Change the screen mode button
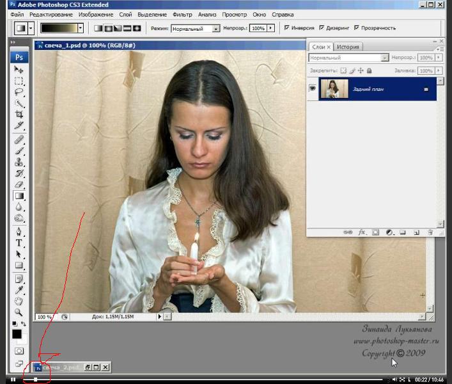This screenshot has width=452, height=384. (19, 364)
